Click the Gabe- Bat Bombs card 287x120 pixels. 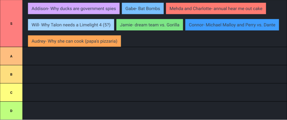[x=143, y=8]
